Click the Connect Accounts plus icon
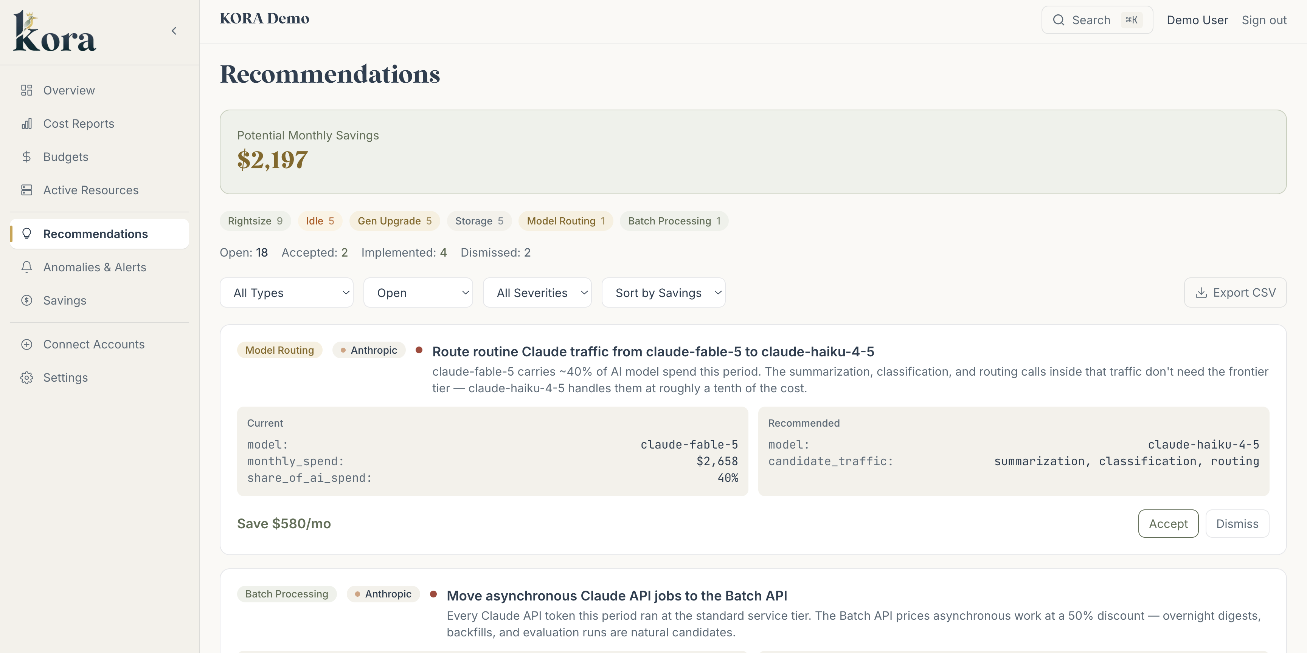Screen dimensions: 1307x653 point(26,344)
